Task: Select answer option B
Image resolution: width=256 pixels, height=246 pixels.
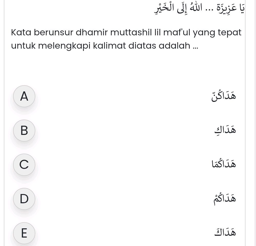Action: coord(24,131)
